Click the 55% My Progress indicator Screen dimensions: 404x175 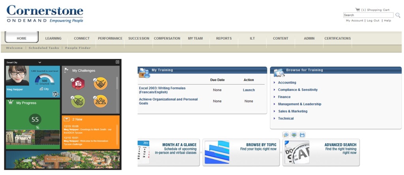35,119
